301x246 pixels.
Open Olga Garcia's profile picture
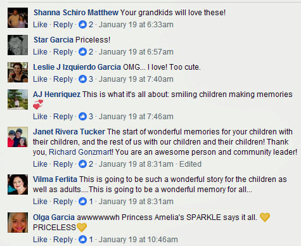point(18,223)
